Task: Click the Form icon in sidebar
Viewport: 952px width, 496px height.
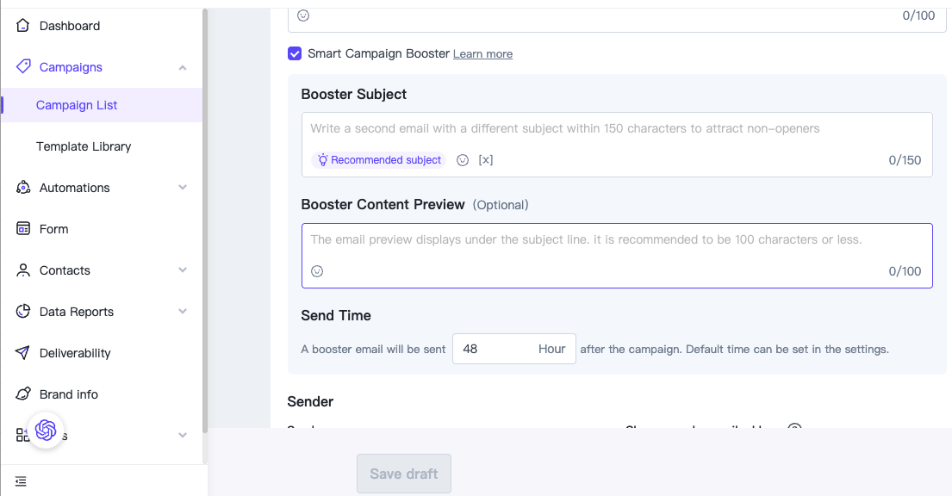Action: tap(23, 228)
